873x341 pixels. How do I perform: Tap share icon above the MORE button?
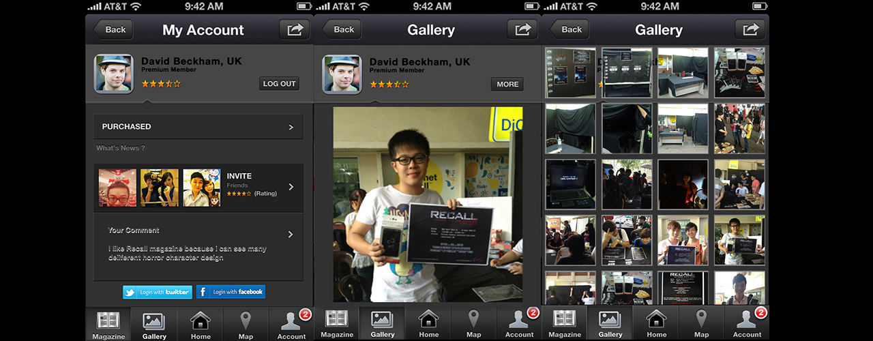522,29
